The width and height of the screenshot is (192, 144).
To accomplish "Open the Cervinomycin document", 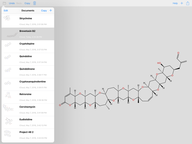I will coord(28,110).
